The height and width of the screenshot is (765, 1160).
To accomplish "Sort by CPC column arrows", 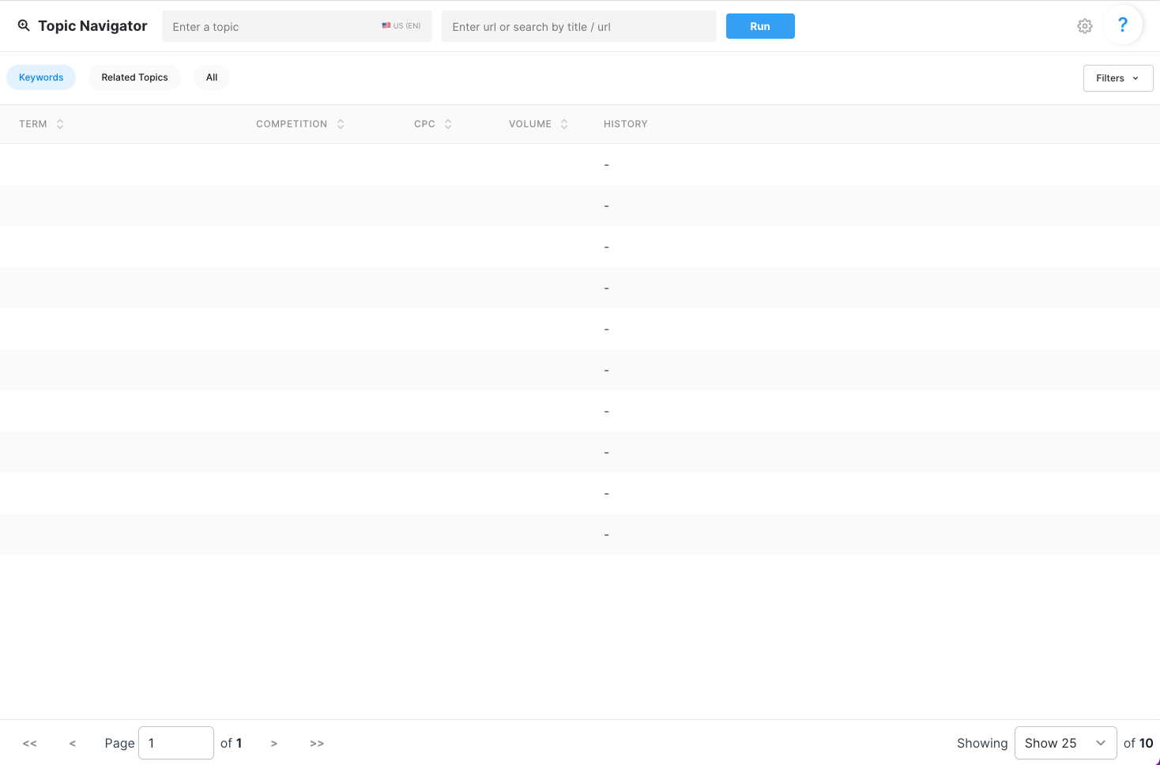I will 448,124.
